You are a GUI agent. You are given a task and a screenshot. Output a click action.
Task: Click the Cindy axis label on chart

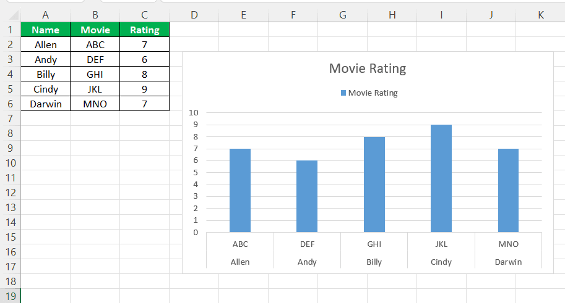click(441, 262)
